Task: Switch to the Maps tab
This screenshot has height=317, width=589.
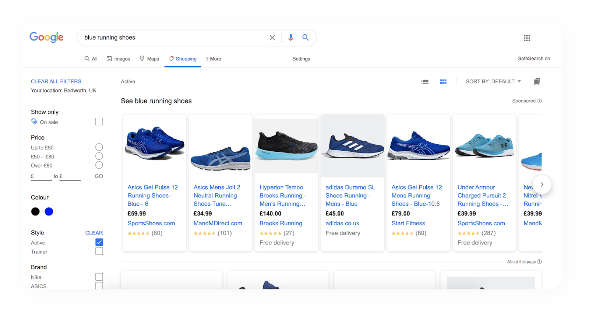Action: 149,59
